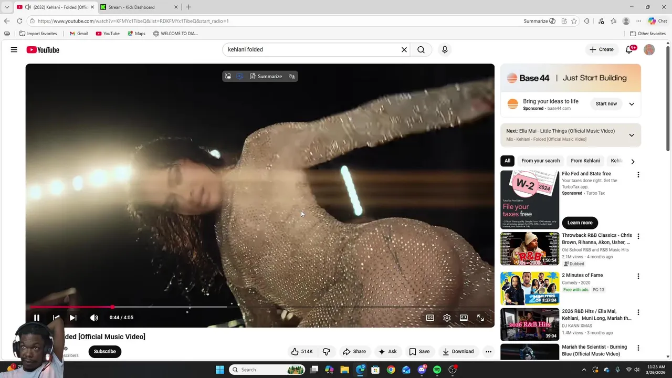Go to the previous video in the mix

[56, 318]
